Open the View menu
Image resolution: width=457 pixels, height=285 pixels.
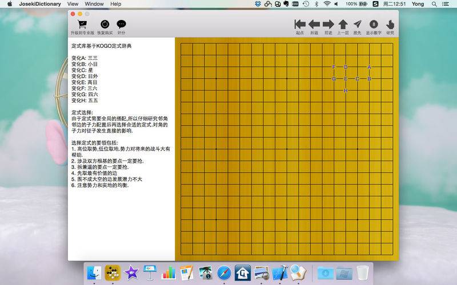coord(73,4)
